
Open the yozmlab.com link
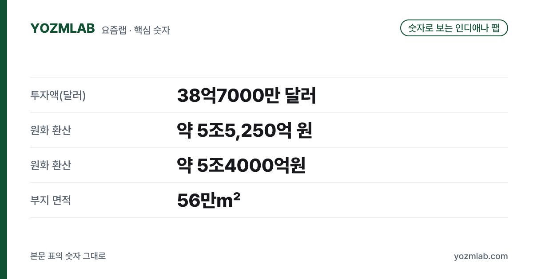[481, 256]
